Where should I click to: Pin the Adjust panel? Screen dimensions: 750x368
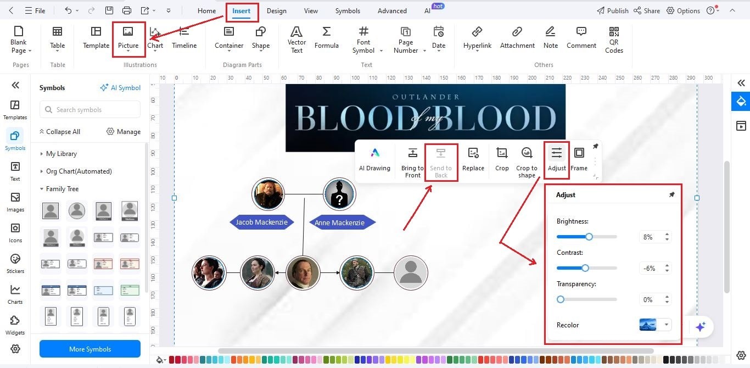tap(671, 194)
